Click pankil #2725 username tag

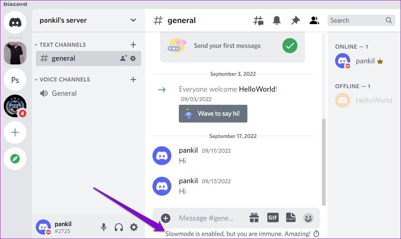point(63,227)
